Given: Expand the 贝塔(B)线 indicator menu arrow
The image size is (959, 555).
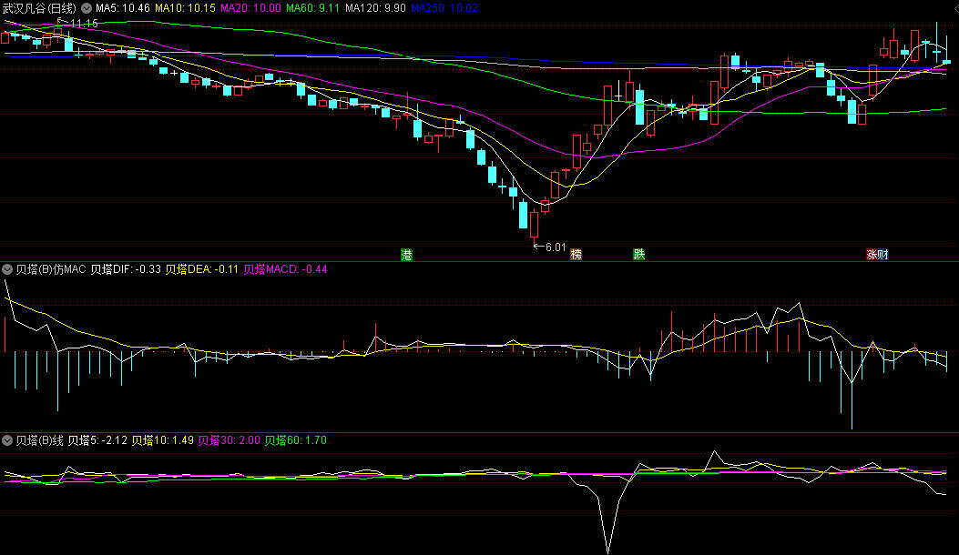Looking at the screenshot, I should coord(7,440).
